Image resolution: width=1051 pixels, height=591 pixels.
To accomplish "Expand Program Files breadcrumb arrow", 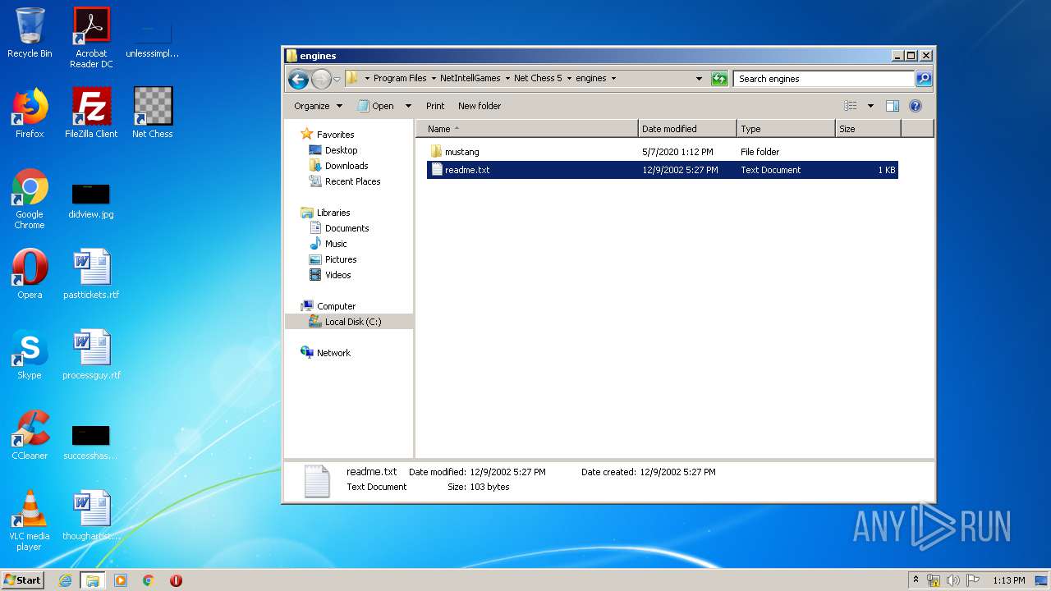I will [434, 79].
